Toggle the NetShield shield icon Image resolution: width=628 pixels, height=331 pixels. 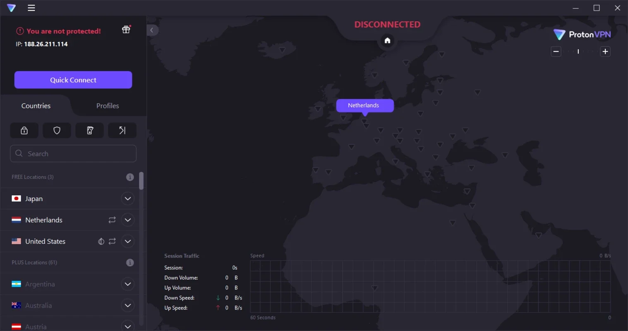pyautogui.click(x=57, y=130)
